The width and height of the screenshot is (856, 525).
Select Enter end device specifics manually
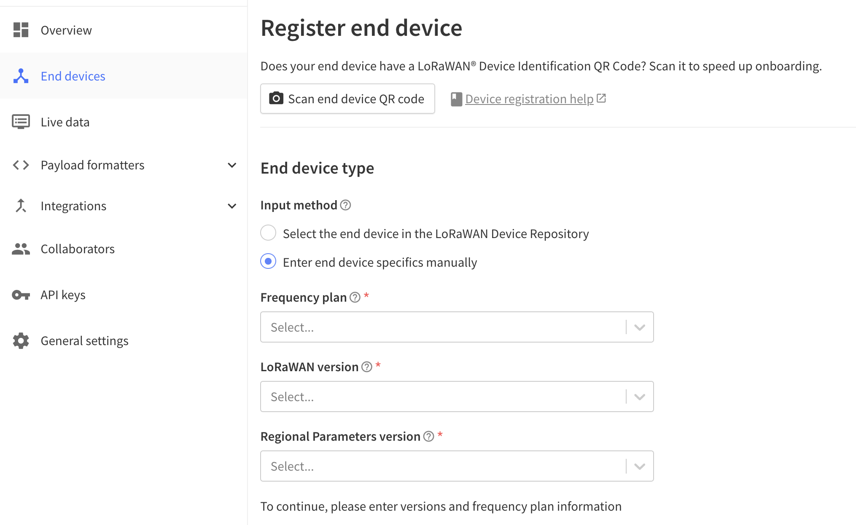tap(268, 262)
